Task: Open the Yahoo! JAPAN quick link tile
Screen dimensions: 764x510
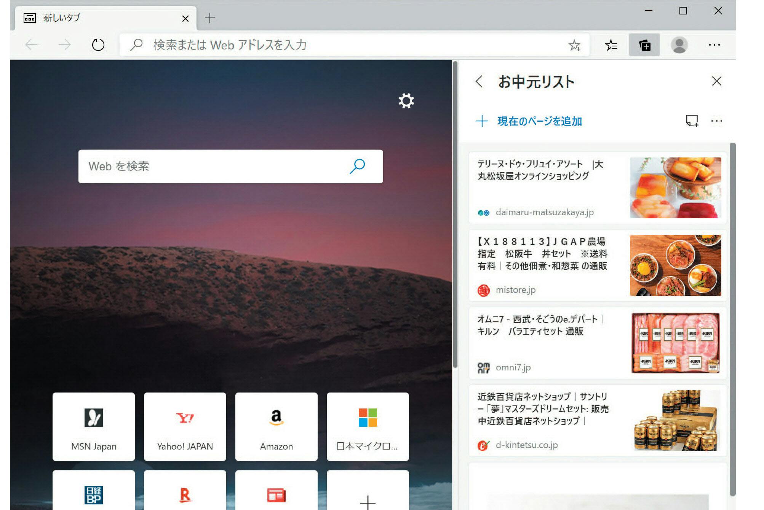Action: click(x=185, y=427)
